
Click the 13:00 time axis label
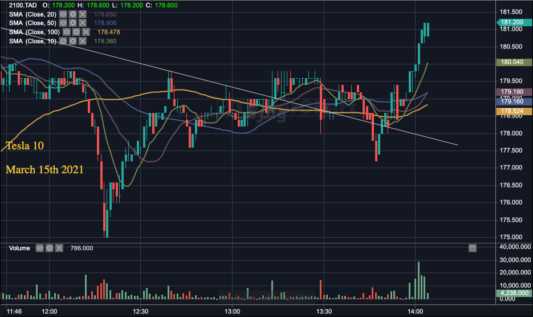coord(232,311)
